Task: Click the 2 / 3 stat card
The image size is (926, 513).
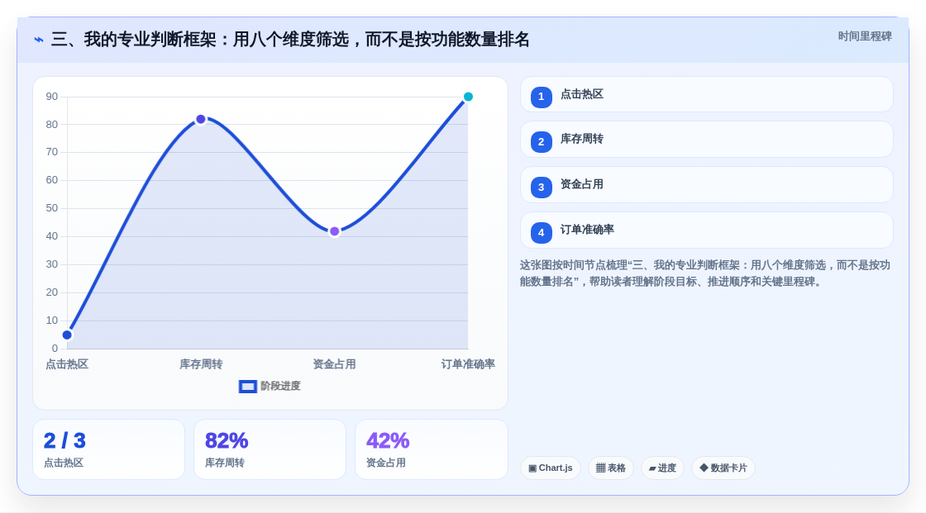Action: pos(108,449)
